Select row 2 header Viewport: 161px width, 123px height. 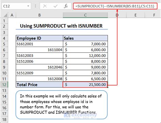(x=4, y=27)
